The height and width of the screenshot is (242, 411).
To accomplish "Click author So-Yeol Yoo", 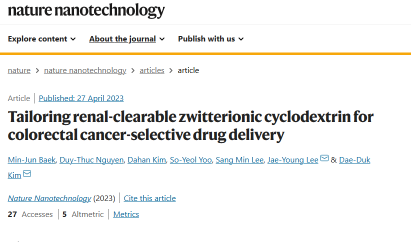I will pos(191,159).
